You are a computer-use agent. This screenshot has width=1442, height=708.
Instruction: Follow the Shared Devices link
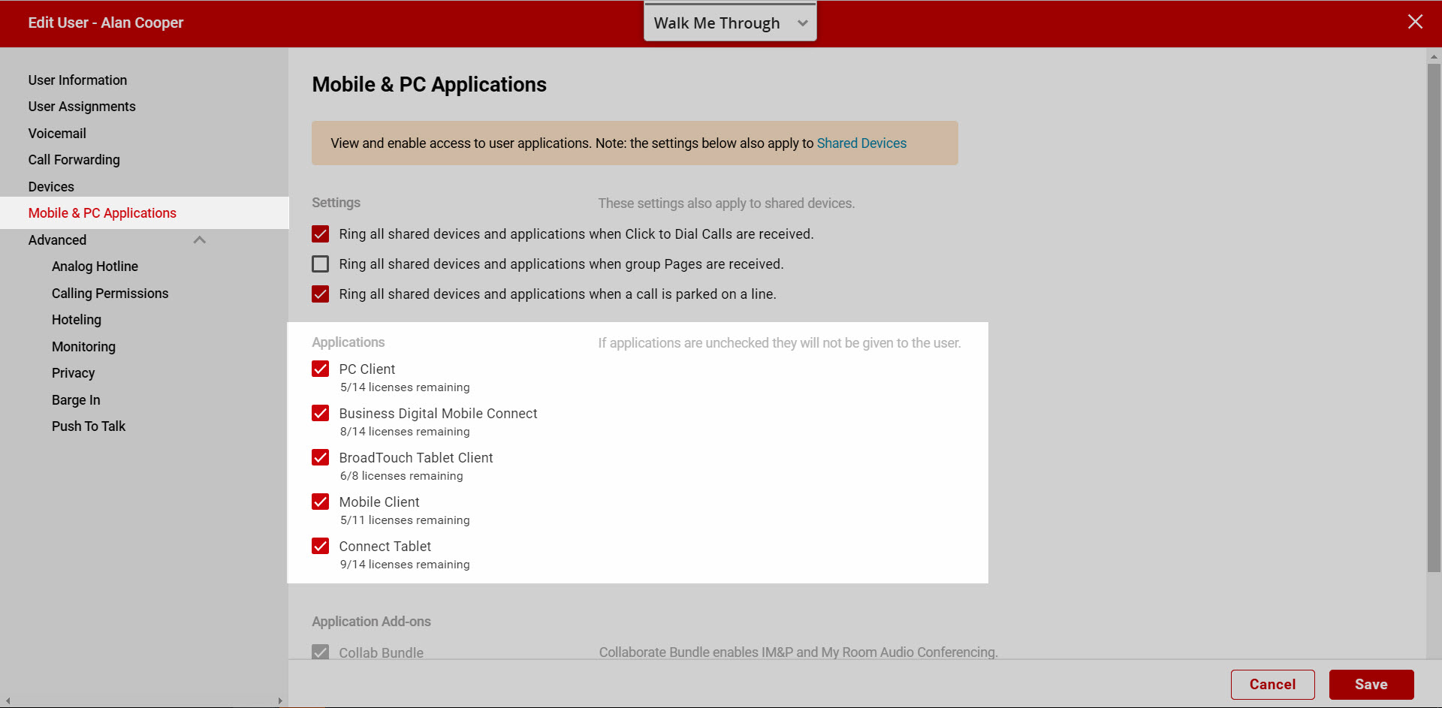(861, 143)
